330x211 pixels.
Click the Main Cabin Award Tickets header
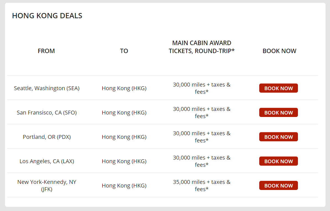201,47
